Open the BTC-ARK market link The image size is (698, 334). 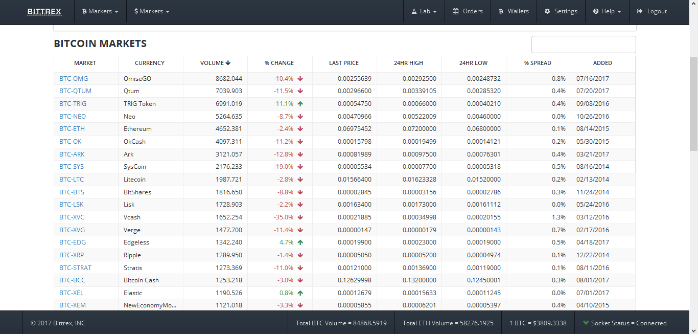click(x=72, y=154)
